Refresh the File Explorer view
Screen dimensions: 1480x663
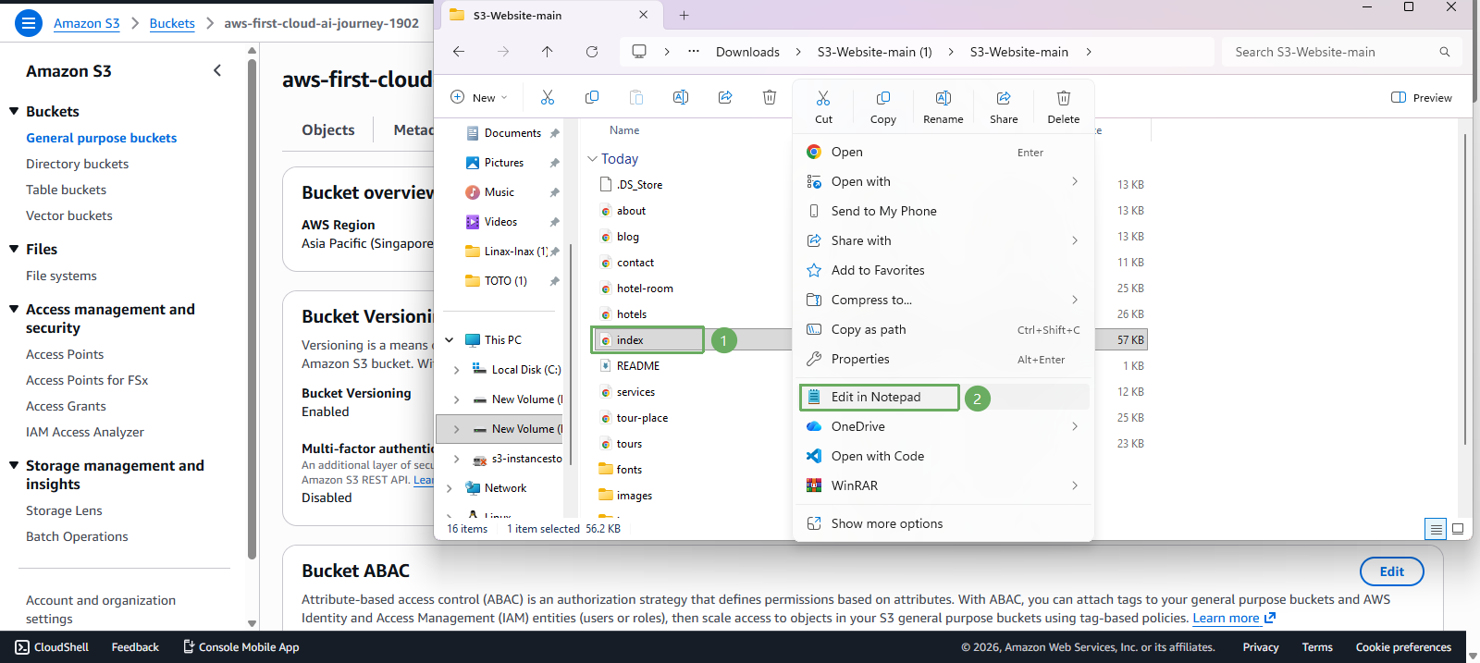[x=592, y=52]
